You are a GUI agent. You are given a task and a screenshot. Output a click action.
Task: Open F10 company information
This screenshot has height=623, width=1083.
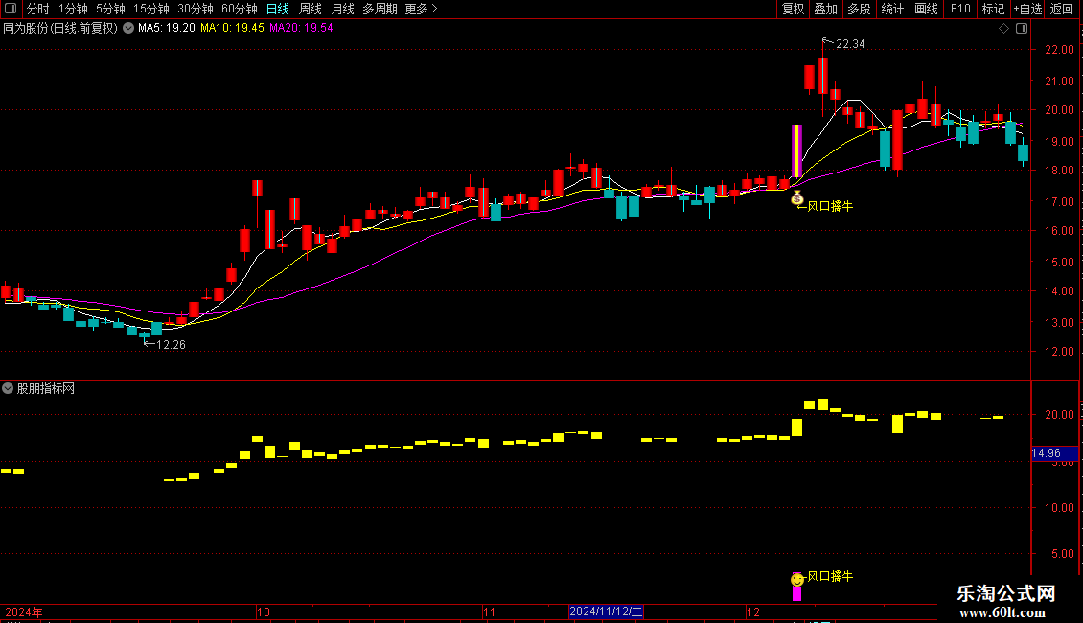click(960, 9)
